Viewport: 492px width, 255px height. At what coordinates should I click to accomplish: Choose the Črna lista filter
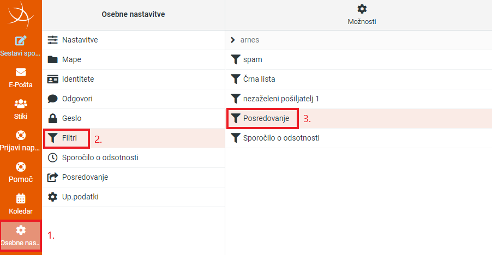click(x=359, y=79)
